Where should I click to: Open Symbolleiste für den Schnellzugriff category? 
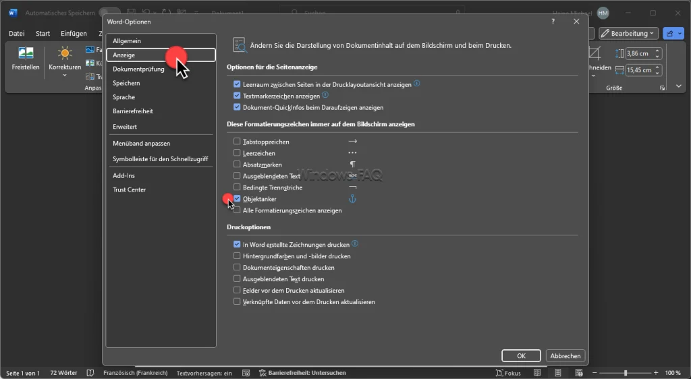tap(161, 159)
